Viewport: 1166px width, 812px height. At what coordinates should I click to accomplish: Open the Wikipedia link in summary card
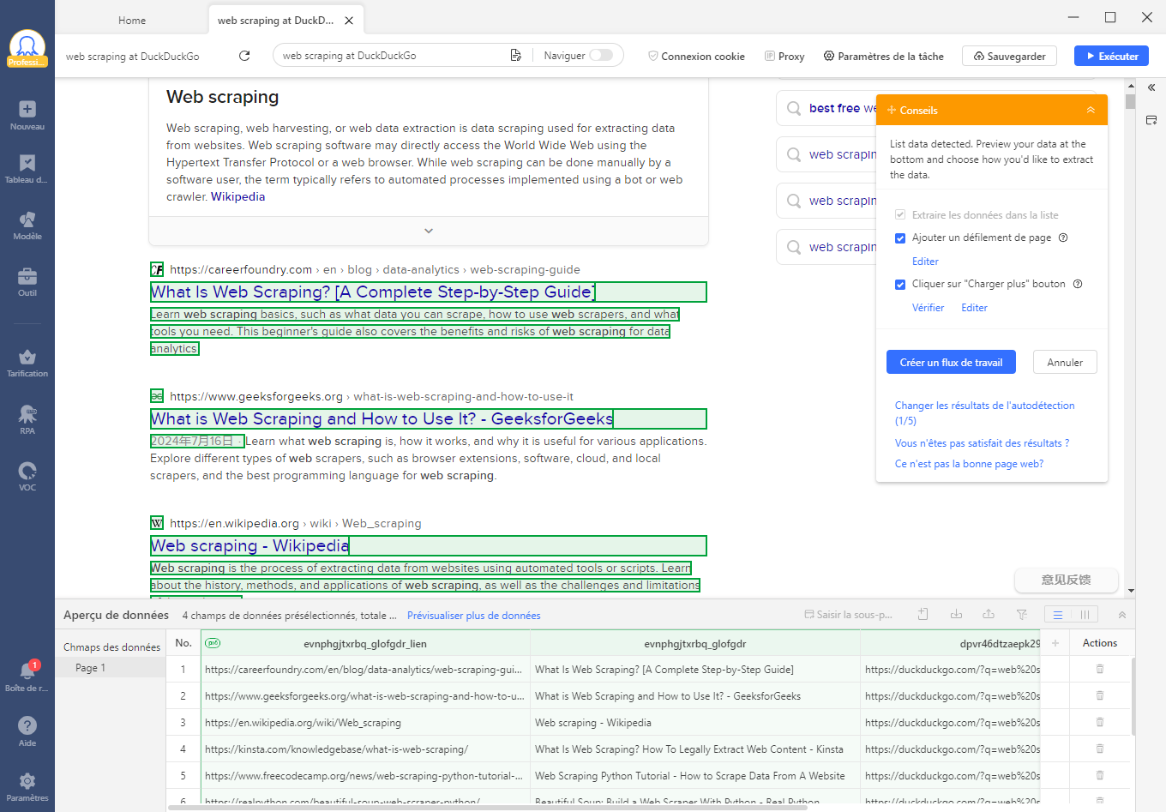[x=237, y=196]
